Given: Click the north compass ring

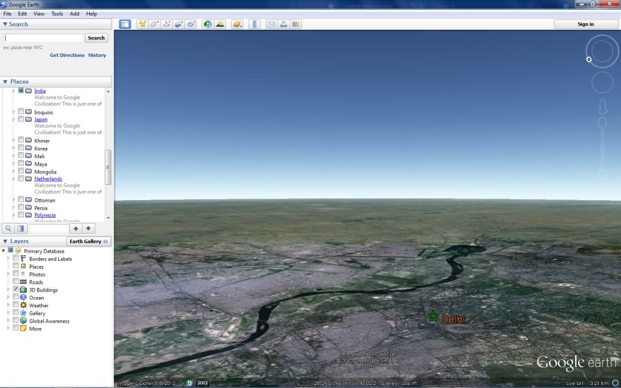Looking at the screenshot, I should [x=602, y=51].
